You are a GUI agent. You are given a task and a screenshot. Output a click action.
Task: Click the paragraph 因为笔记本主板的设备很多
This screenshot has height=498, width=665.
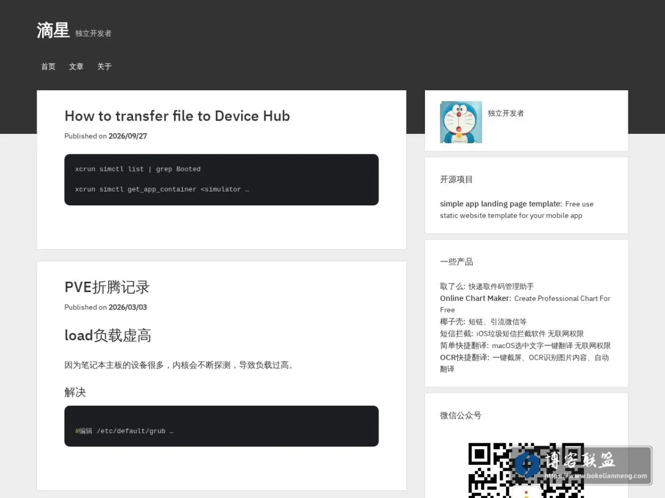coord(181,365)
